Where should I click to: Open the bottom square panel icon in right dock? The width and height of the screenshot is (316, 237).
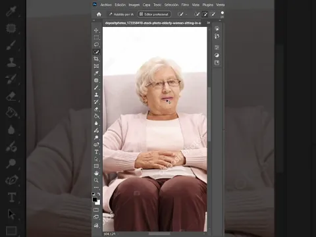(217, 63)
